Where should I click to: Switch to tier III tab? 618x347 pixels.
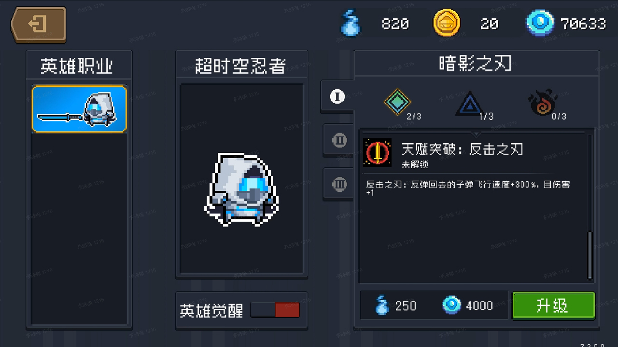(x=339, y=184)
